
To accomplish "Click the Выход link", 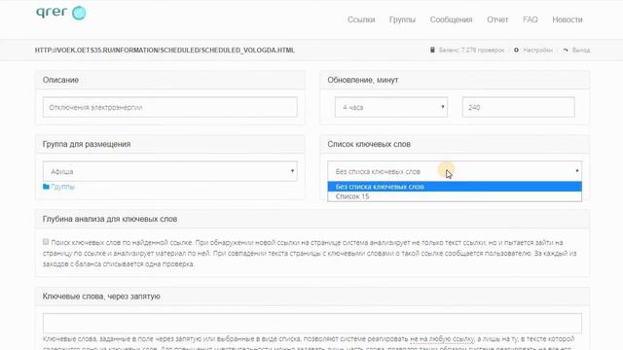I will (581, 50).
